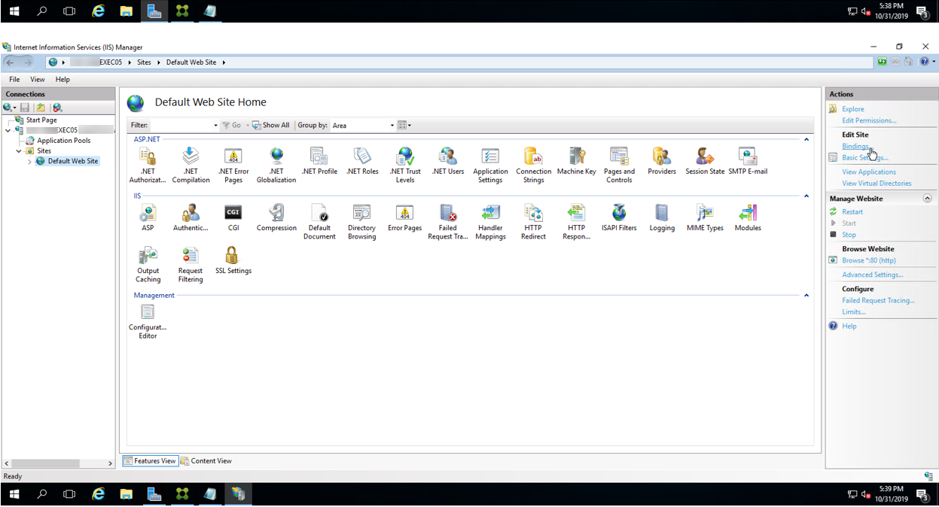939x507 pixels.
Task: Click the Windows Start button in top taskbar
Action: pyautogui.click(x=14, y=11)
